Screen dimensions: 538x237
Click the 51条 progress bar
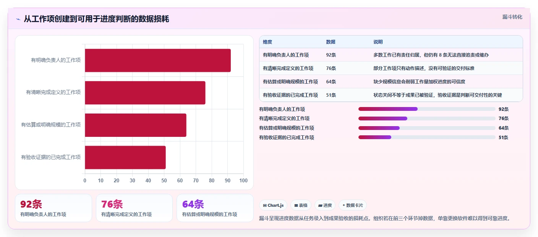point(427,137)
